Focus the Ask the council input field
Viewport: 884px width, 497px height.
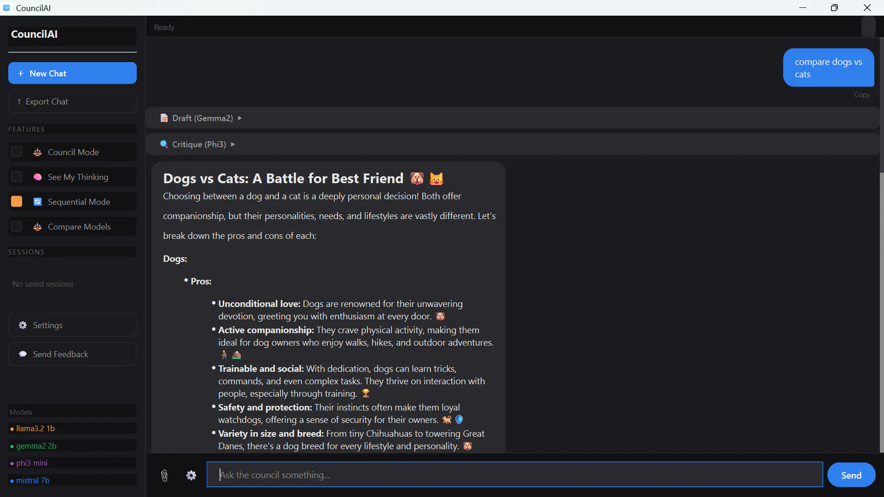tap(515, 475)
